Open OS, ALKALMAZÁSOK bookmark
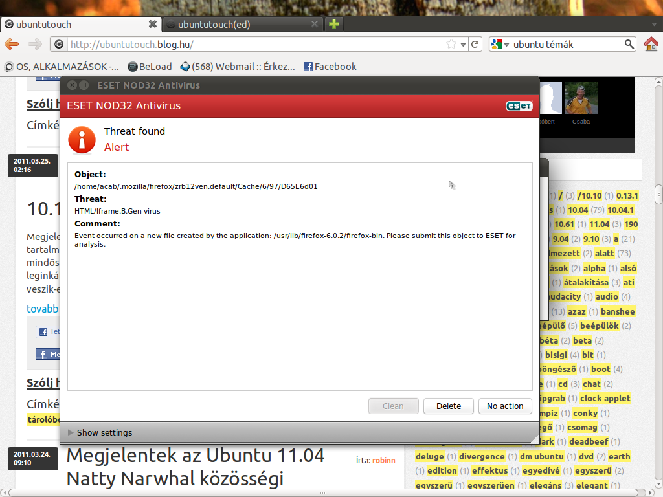This screenshot has width=663, height=497. (62, 67)
